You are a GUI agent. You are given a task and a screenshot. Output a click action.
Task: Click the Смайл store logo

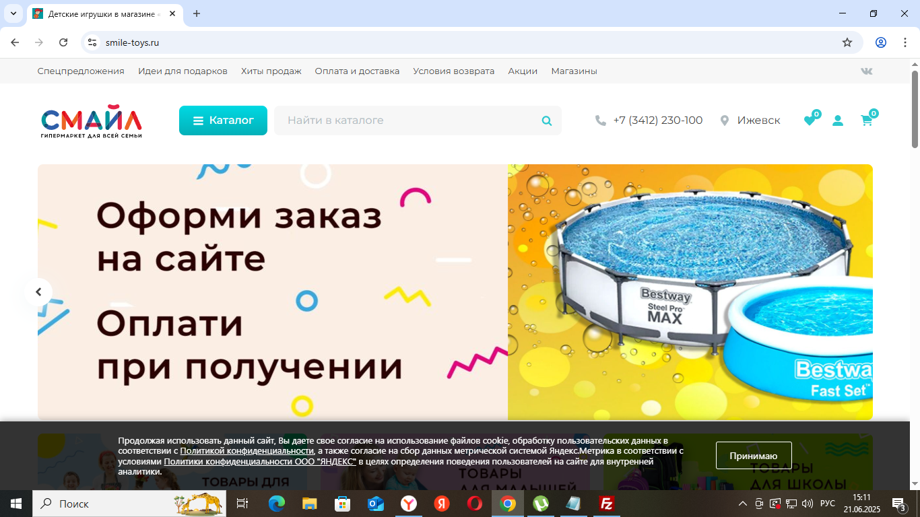point(92,121)
